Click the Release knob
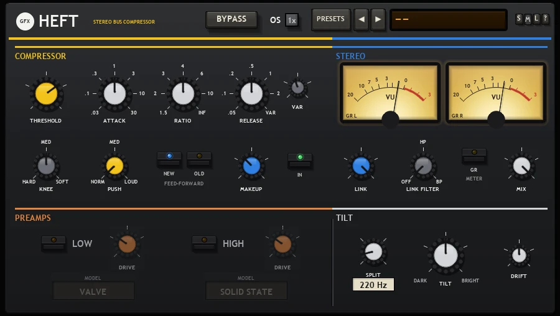This screenshot has height=316, width=560. coord(251,94)
